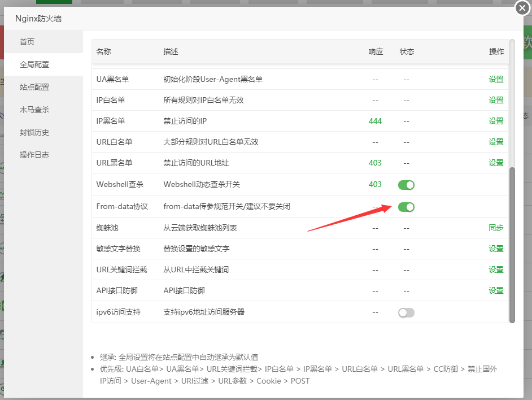Image resolution: width=532 pixels, height=400 pixels.
Task: Select the 敏感文字替换 name cell
Action: [x=119, y=249]
